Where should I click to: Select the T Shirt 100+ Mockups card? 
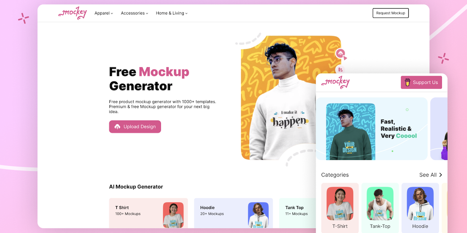(x=148, y=213)
